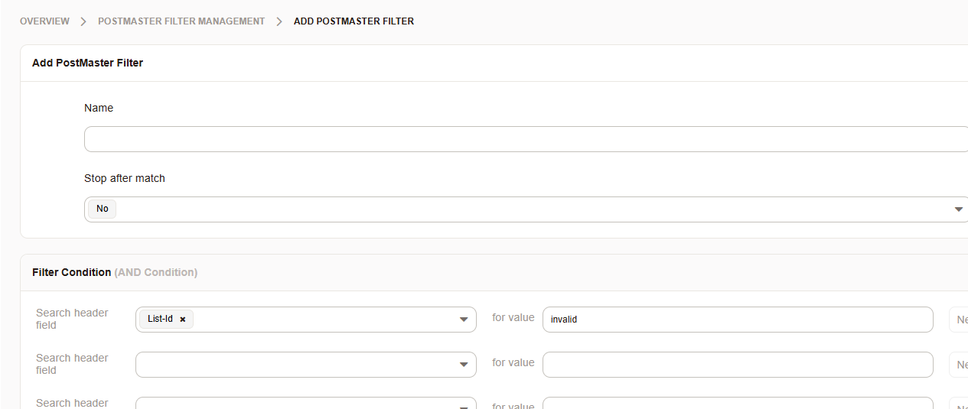
Task: Click the Add PostMaster Filter panel heading
Action: click(x=87, y=63)
